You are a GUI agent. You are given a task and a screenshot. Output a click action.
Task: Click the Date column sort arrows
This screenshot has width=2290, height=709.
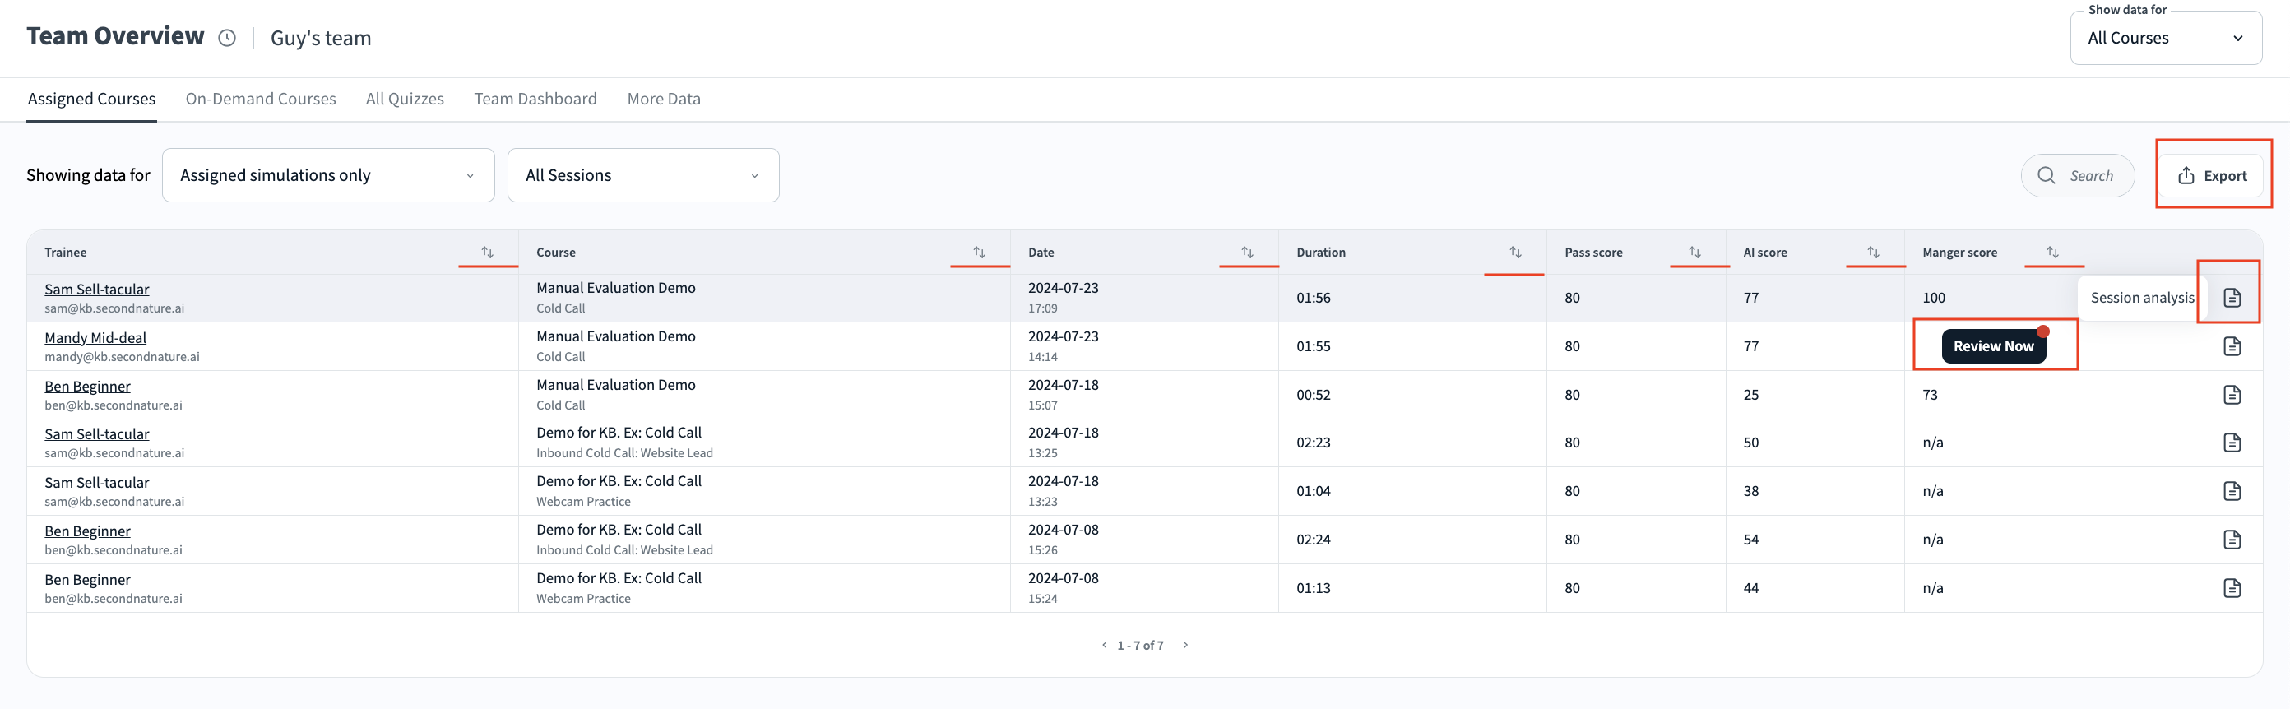(1247, 253)
